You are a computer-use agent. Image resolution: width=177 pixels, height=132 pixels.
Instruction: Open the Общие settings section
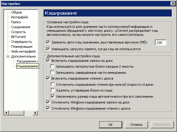coord(17,12)
